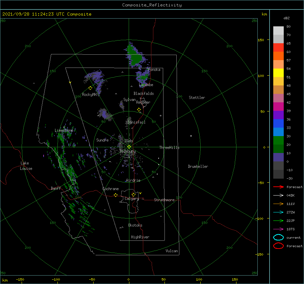Click the Airdrie city label

point(133,180)
